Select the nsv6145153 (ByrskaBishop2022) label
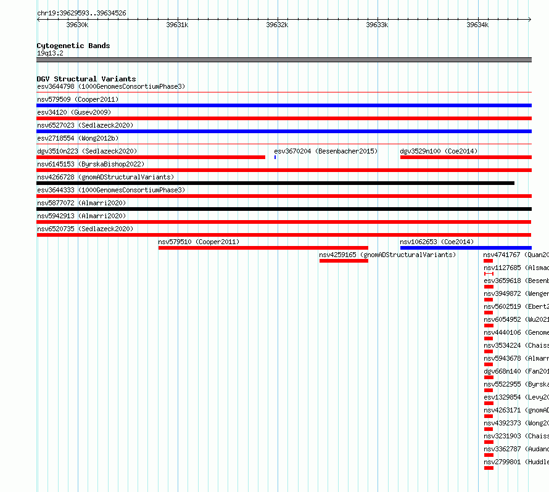 click(x=91, y=164)
